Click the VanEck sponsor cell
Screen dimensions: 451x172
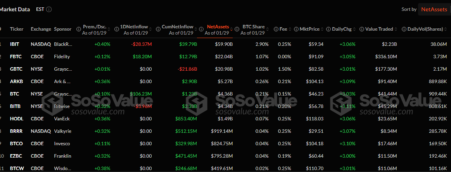62,119
